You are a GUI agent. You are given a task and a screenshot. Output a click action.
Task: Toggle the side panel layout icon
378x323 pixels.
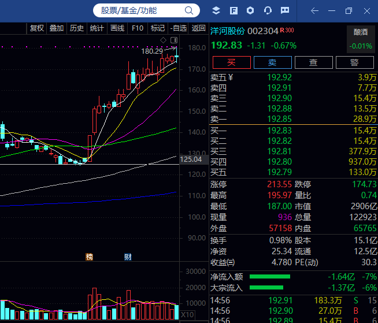click(x=174, y=40)
